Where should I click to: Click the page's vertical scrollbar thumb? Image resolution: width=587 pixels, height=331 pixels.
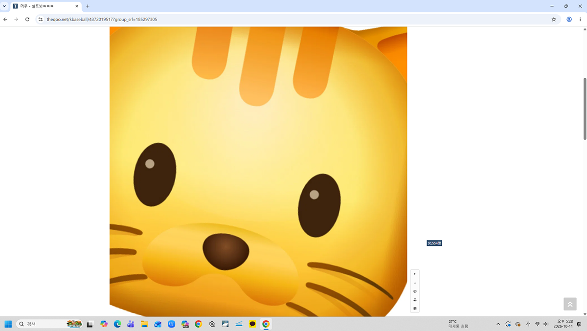coord(585,108)
